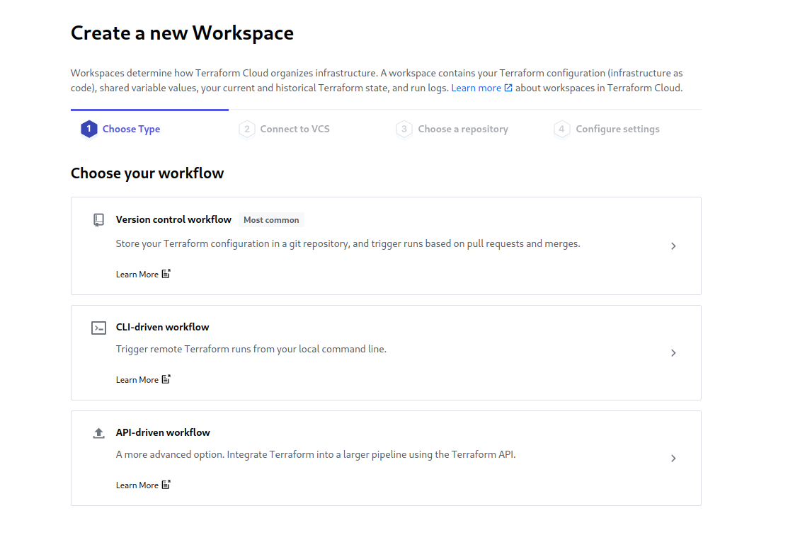The height and width of the screenshot is (559, 800).
Task: Click the step 1 hexagon number icon
Action: tap(88, 129)
